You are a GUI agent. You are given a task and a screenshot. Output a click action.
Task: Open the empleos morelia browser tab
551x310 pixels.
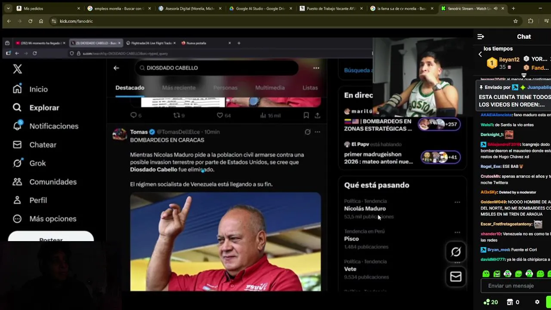(119, 8)
